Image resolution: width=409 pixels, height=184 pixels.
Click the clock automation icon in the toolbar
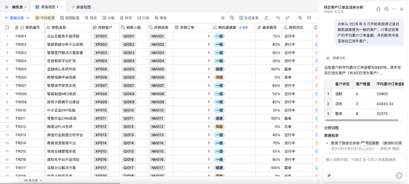[x=232, y=18]
